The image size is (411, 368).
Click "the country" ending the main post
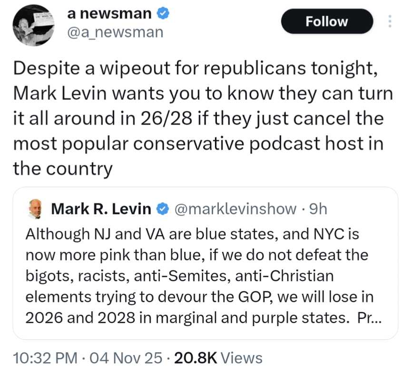click(x=63, y=168)
